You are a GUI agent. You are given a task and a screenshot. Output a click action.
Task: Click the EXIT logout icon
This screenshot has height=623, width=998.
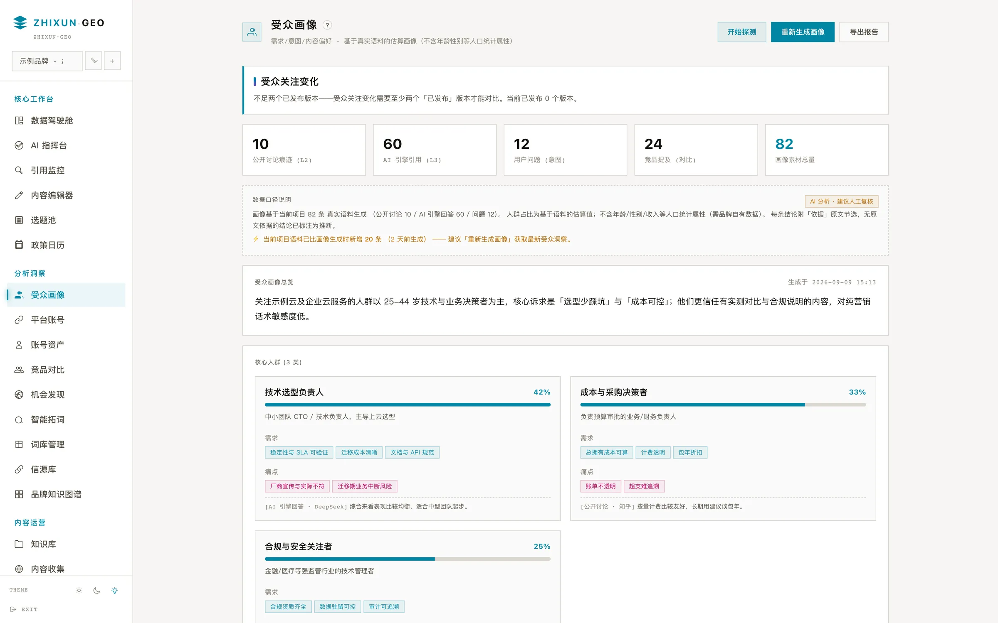[13, 609]
